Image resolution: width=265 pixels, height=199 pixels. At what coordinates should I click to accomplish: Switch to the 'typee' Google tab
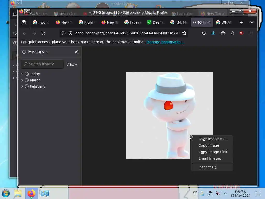coord(133,22)
